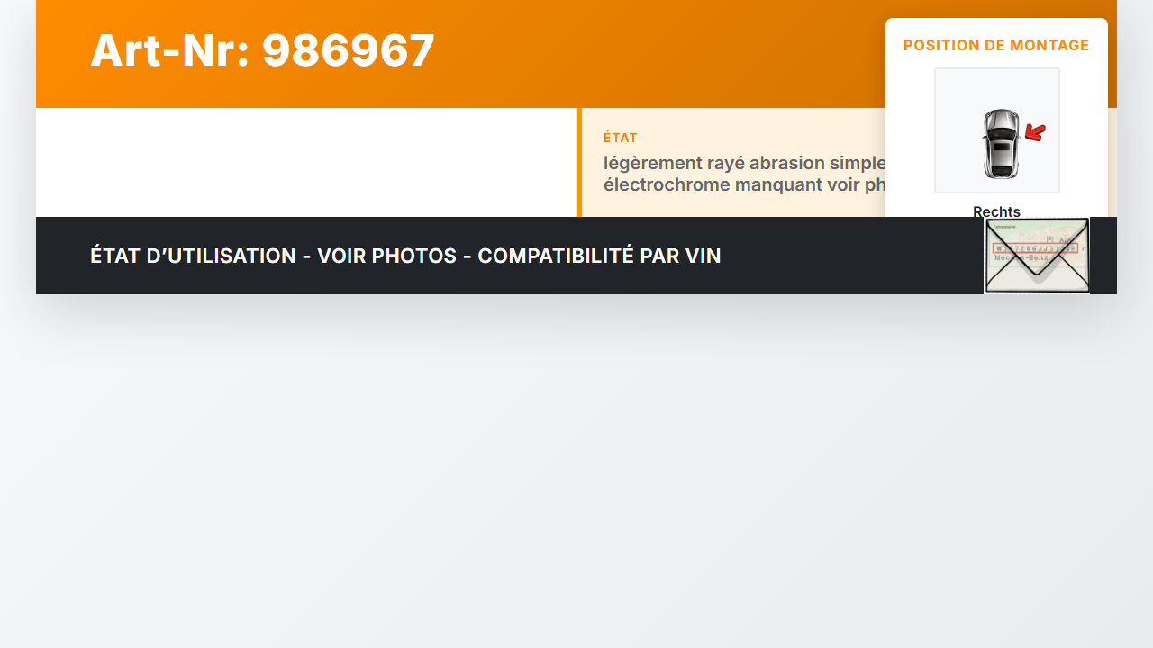Open the vehicle registration document thumbnail
This screenshot has width=1153, height=648.
click(1037, 256)
